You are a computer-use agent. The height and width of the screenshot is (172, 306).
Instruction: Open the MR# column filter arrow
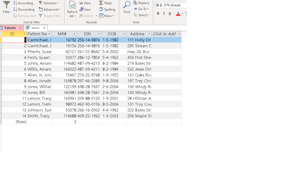point(74,34)
